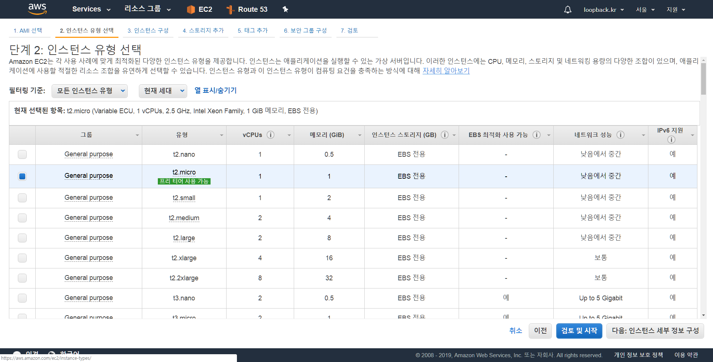
Task: Click the t2.micro type link
Action: point(184,172)
